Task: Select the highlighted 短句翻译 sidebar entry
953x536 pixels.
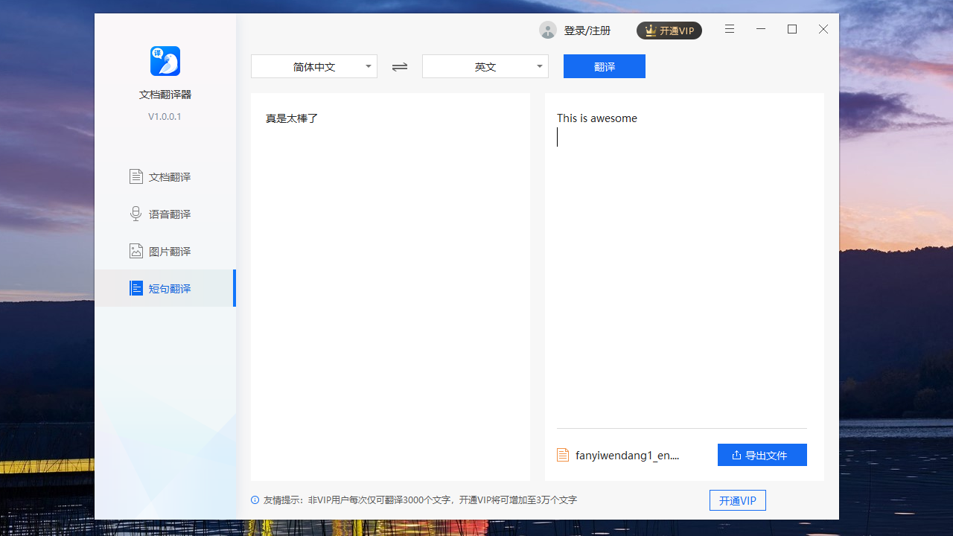Action: click(169, 288)
